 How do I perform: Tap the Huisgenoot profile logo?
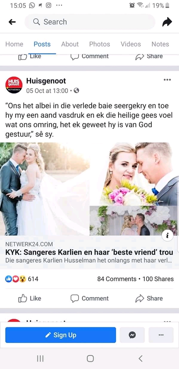tap(14, 85)
